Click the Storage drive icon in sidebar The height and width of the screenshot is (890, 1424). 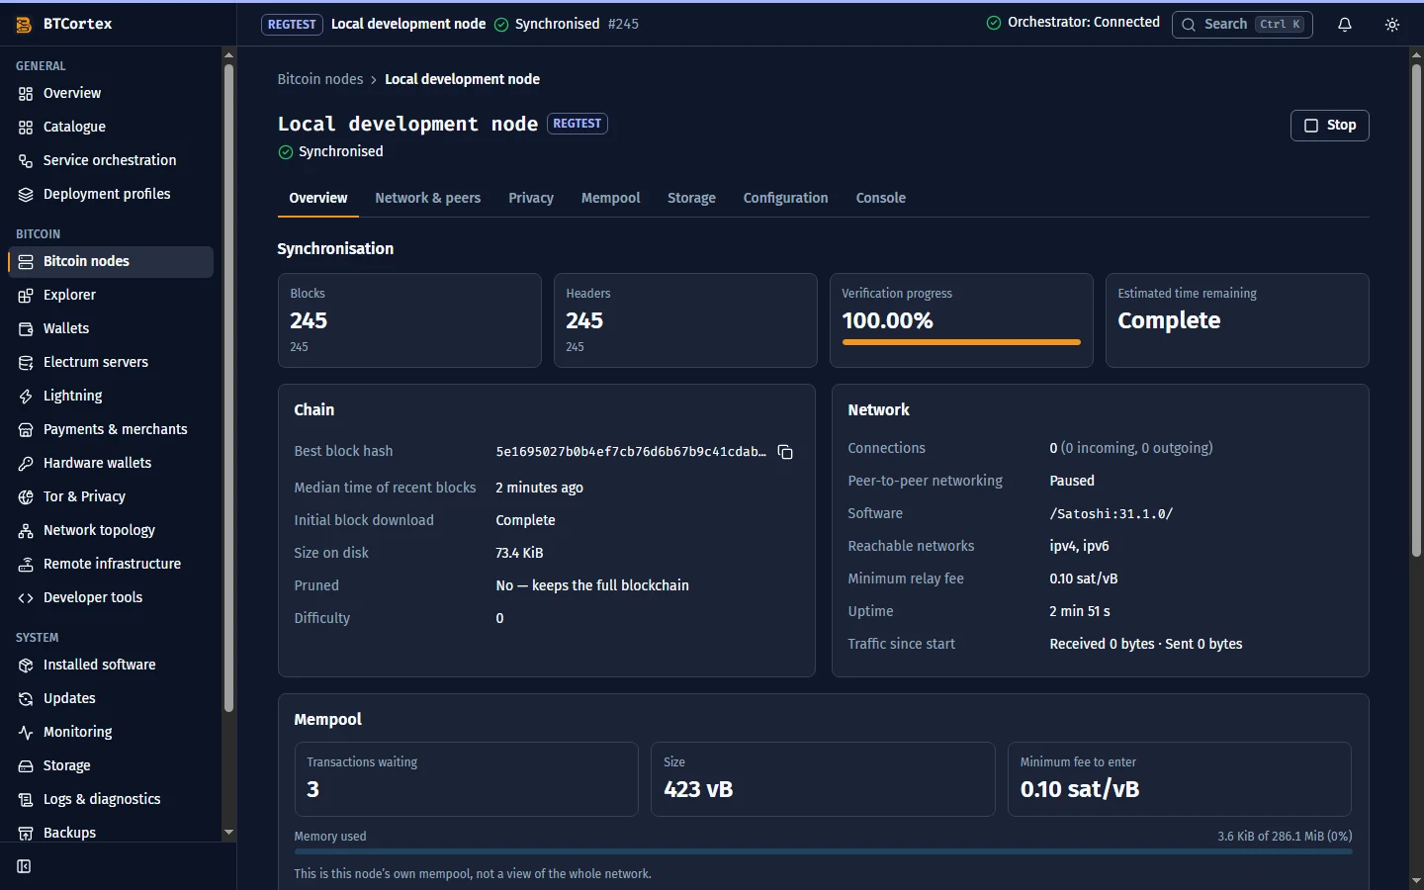tap(26, 766)
